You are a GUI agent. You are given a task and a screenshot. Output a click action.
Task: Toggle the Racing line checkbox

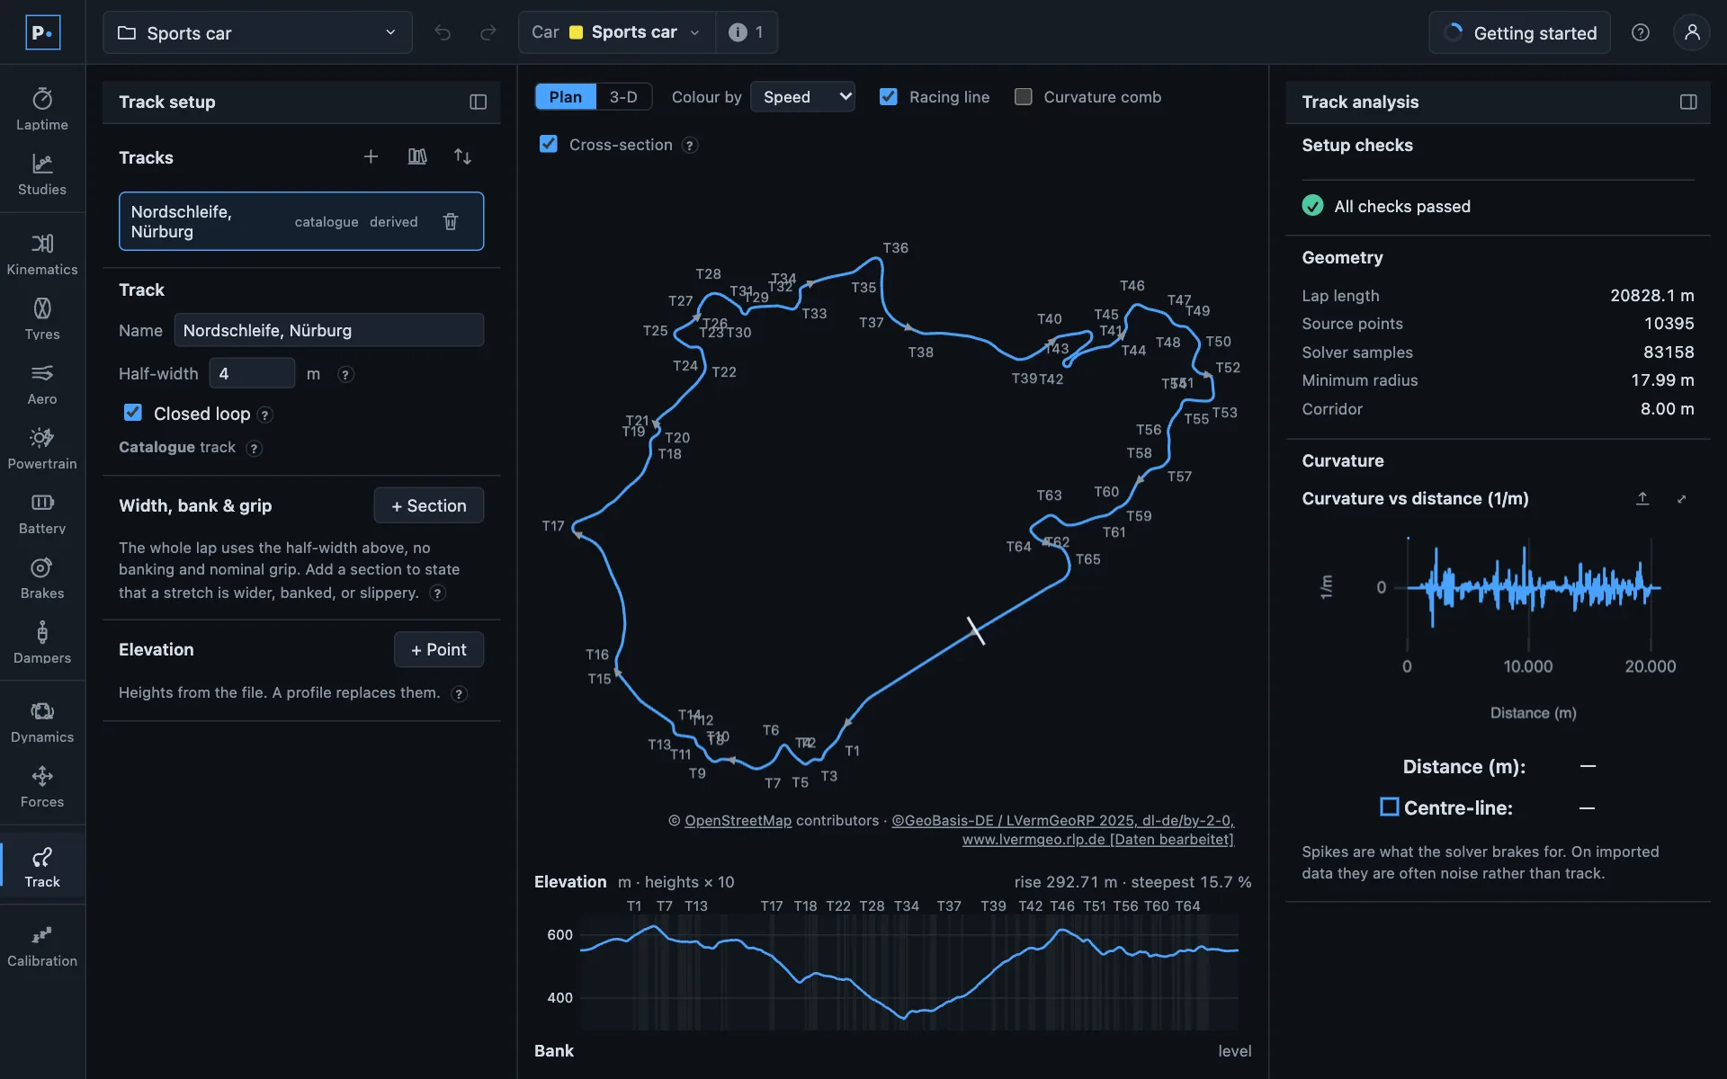(x=889, y=96)
